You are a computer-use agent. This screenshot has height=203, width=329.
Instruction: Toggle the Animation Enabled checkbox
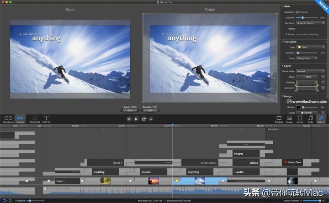[x=297, y=12]
